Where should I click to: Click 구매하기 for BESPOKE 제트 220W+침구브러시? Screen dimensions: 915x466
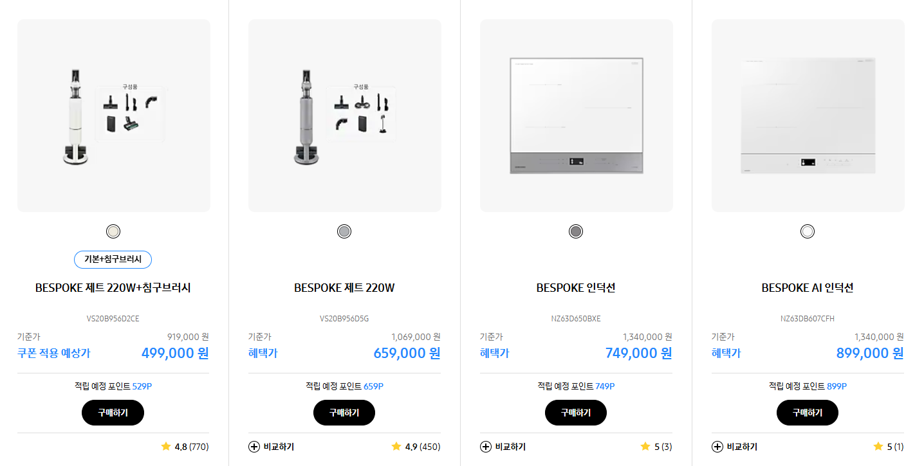coord(113,412)
